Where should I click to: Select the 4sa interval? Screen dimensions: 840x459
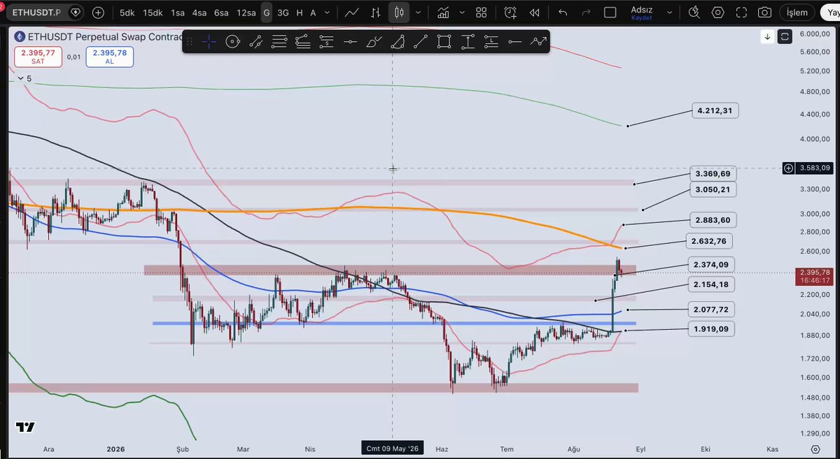click(x=199, y=13)
